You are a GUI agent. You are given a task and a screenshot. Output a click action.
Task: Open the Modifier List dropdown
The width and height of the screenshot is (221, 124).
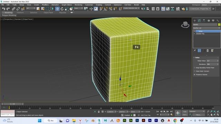point(206,28)
